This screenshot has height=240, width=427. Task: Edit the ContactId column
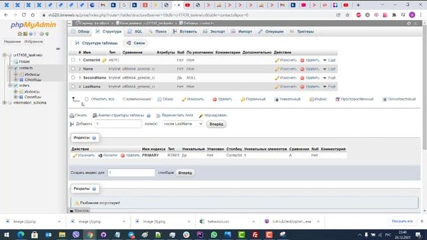pos(286,60)
